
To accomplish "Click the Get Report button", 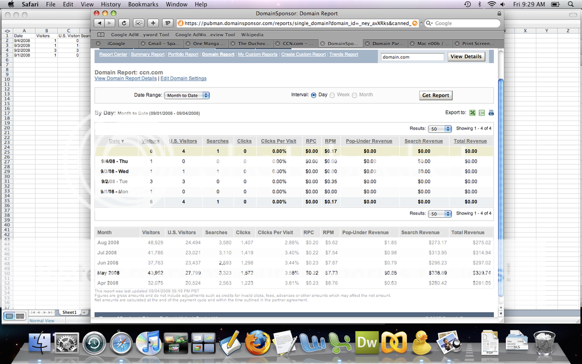I will (x=435, y=96).
